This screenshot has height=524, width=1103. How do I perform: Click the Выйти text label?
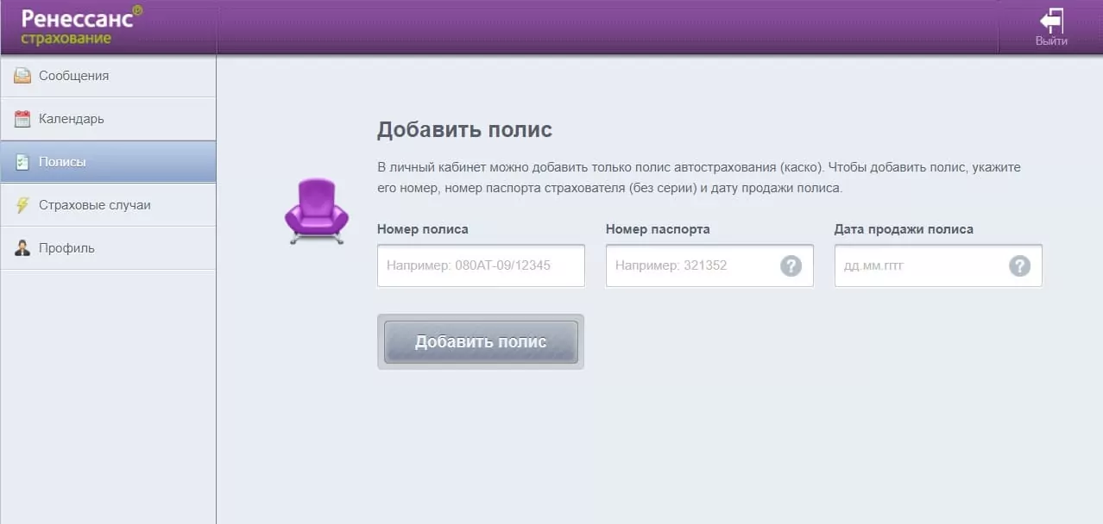coord(1051,41)
